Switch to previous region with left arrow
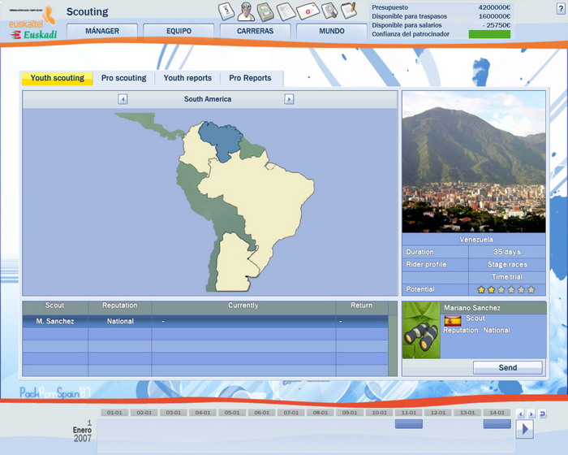Viewport: 568px width, 455px height. click(x=123, y=99)
